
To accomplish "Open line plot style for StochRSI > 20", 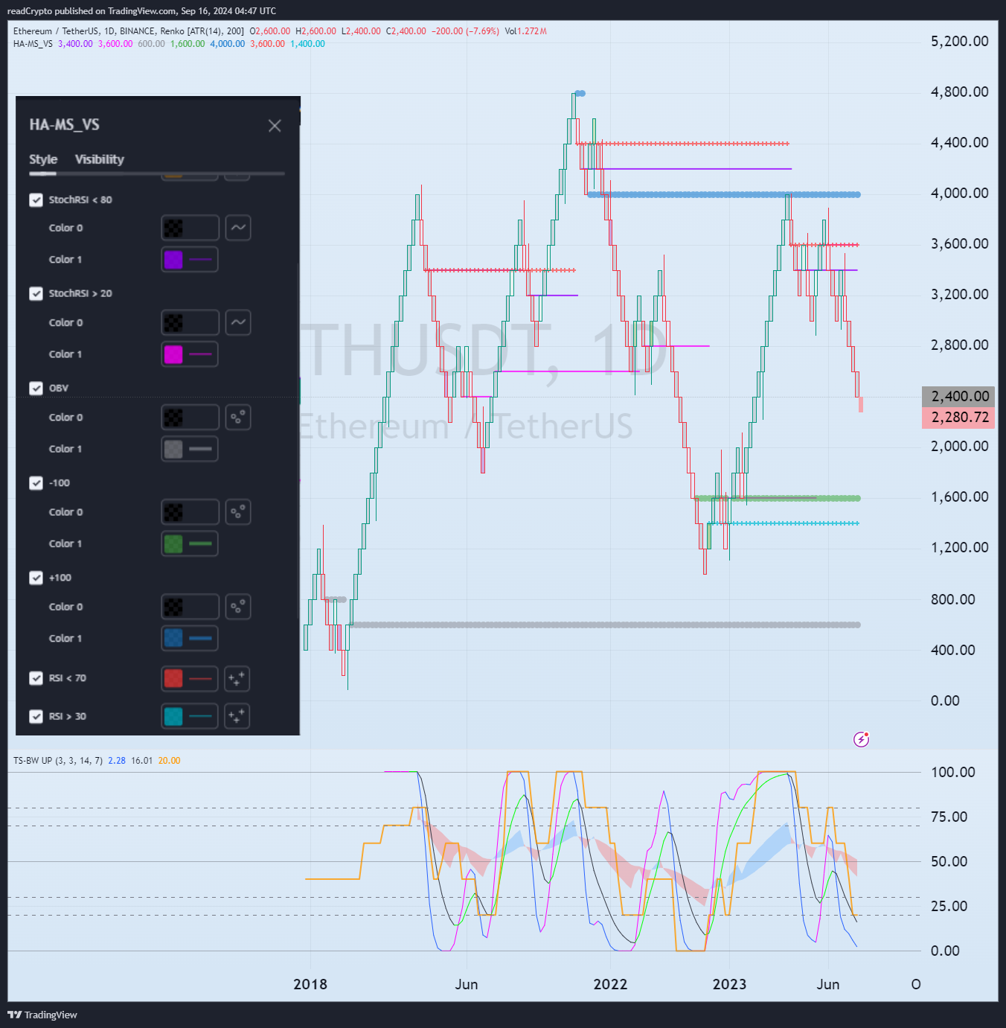I will pos(238,322).
